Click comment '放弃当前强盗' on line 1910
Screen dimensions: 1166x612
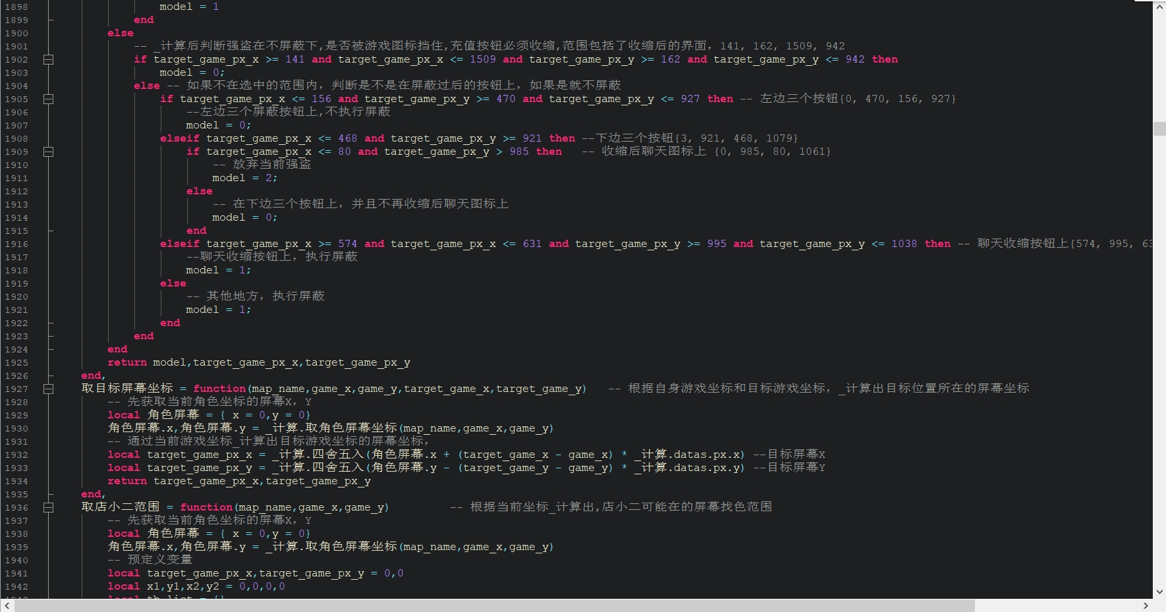271,164
